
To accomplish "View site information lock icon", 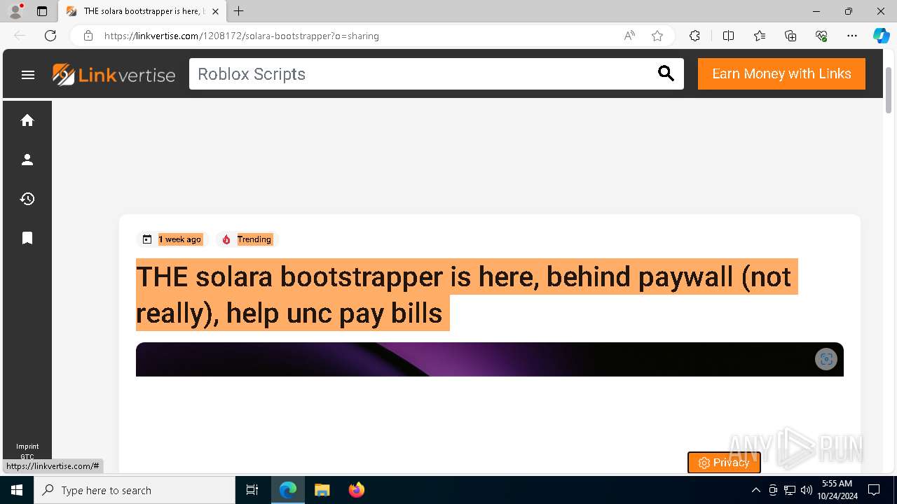I will [x=88, y=36].
